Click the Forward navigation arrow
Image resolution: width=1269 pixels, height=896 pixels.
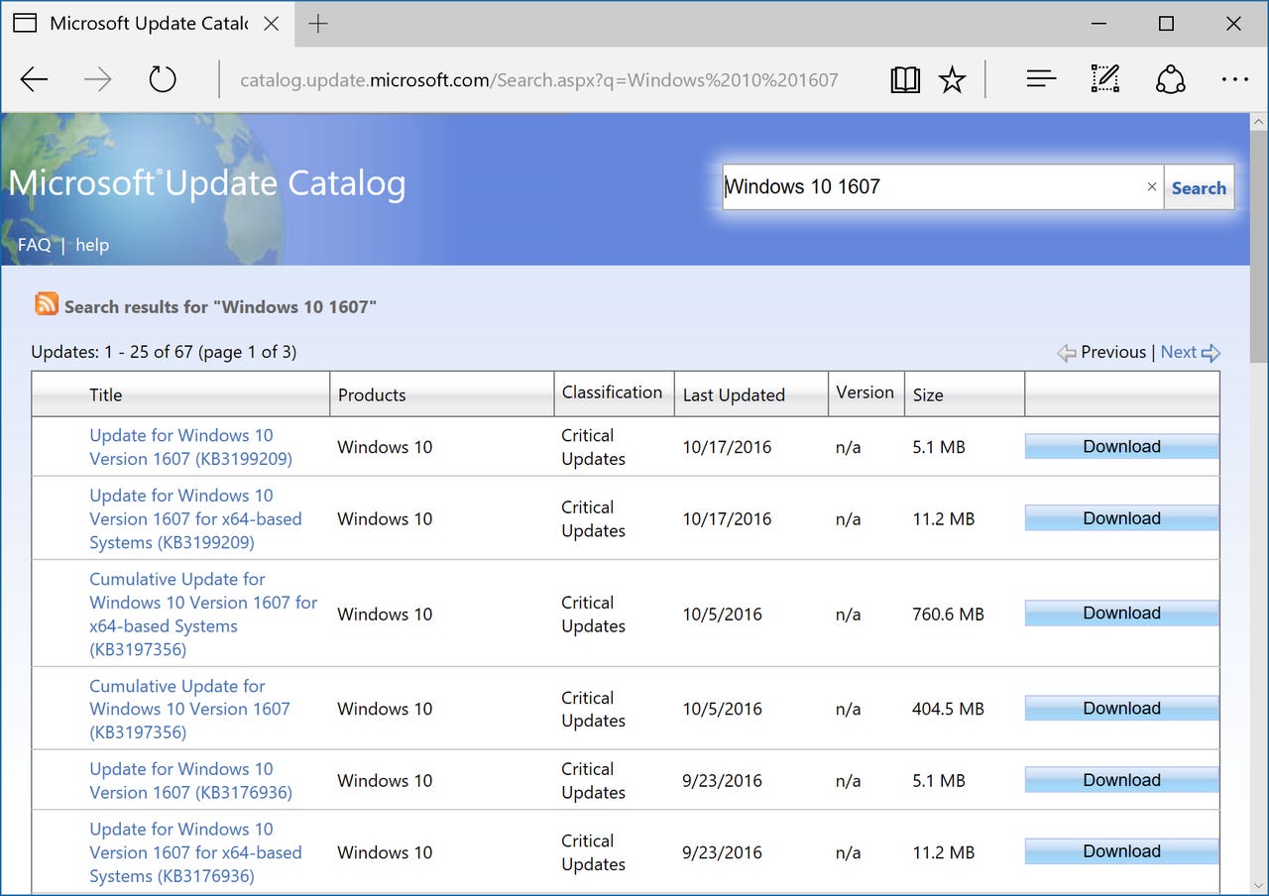pyautogui.click(x=97, y=79)
